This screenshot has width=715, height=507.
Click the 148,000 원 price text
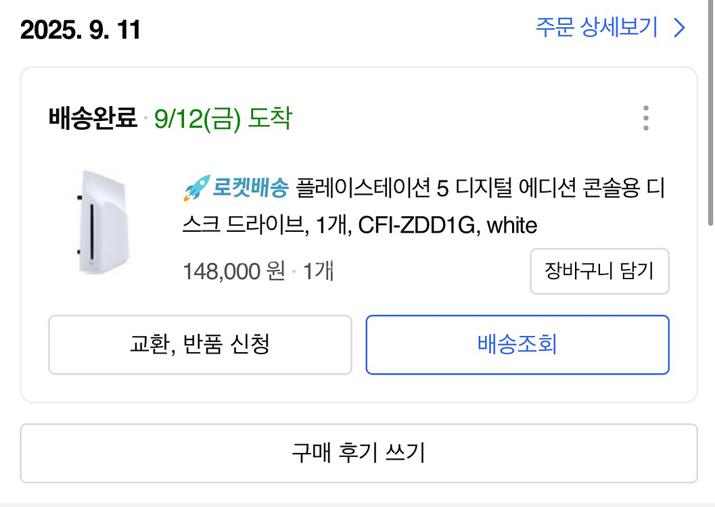[x=233, y=272]
